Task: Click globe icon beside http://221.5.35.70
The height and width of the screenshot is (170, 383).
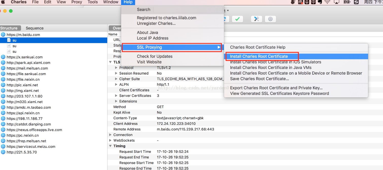Action: [3, 152]
